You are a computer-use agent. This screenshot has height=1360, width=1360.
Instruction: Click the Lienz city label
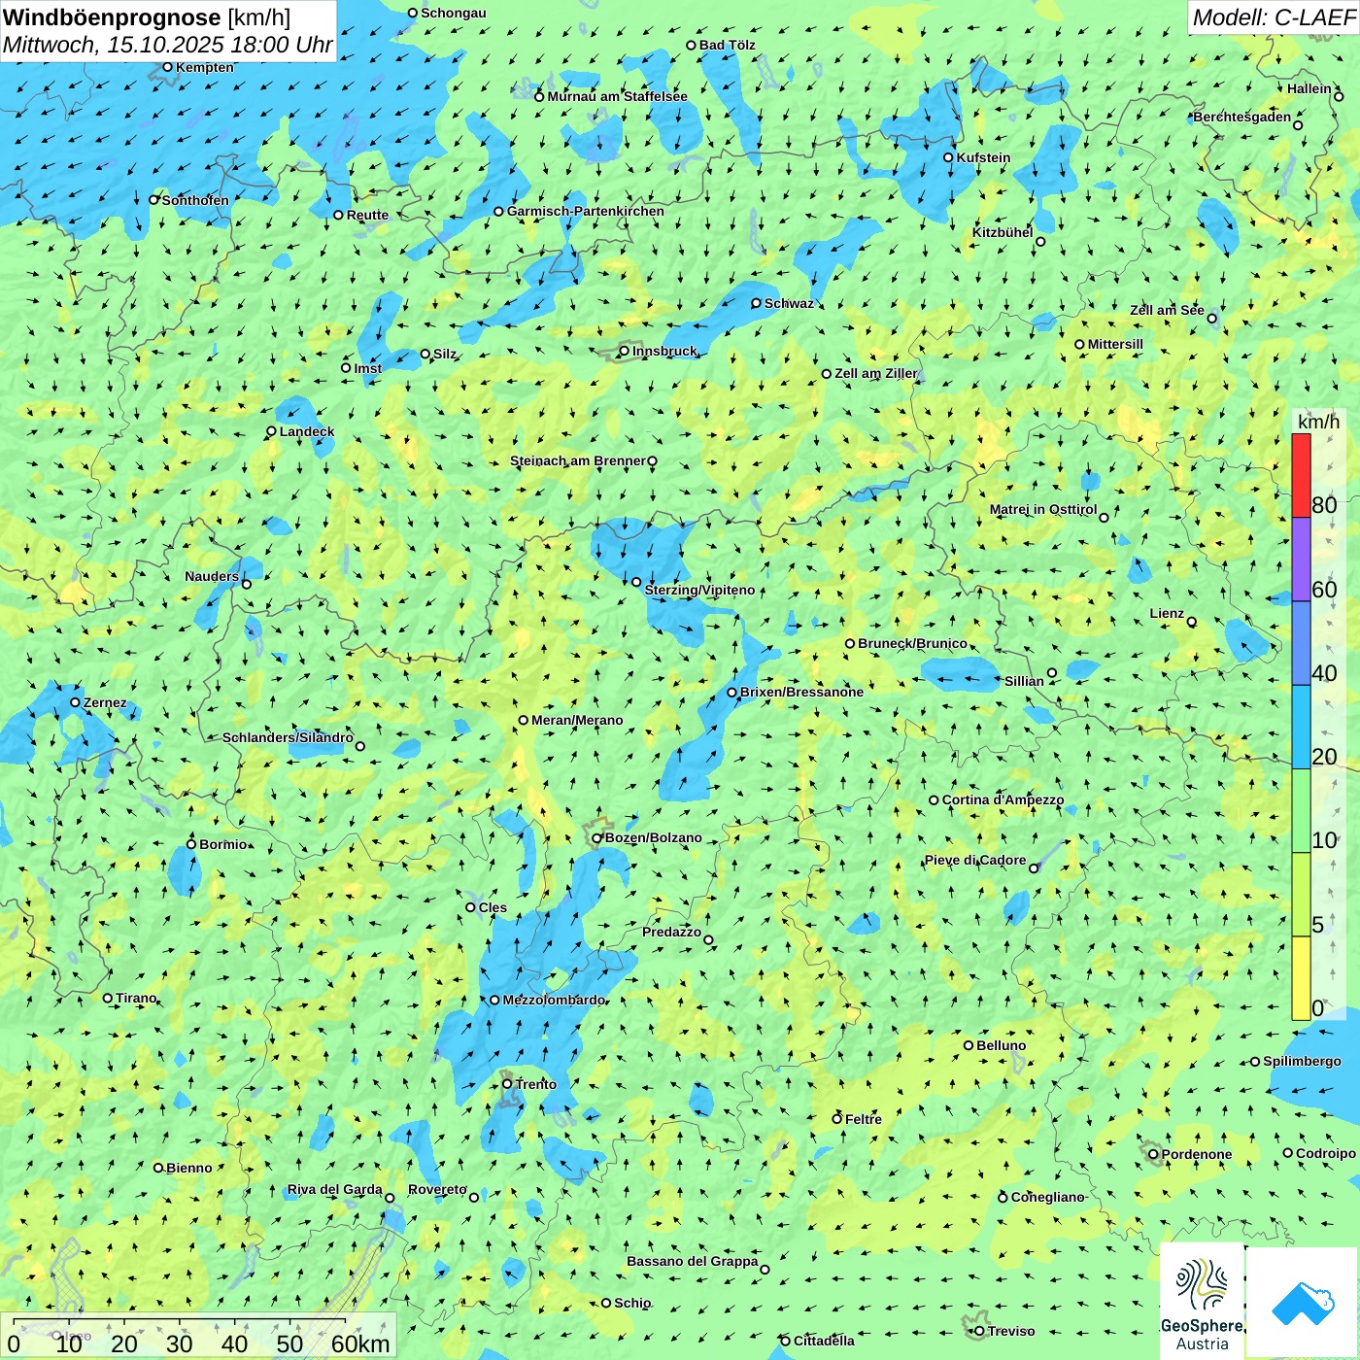(1167, 613)
